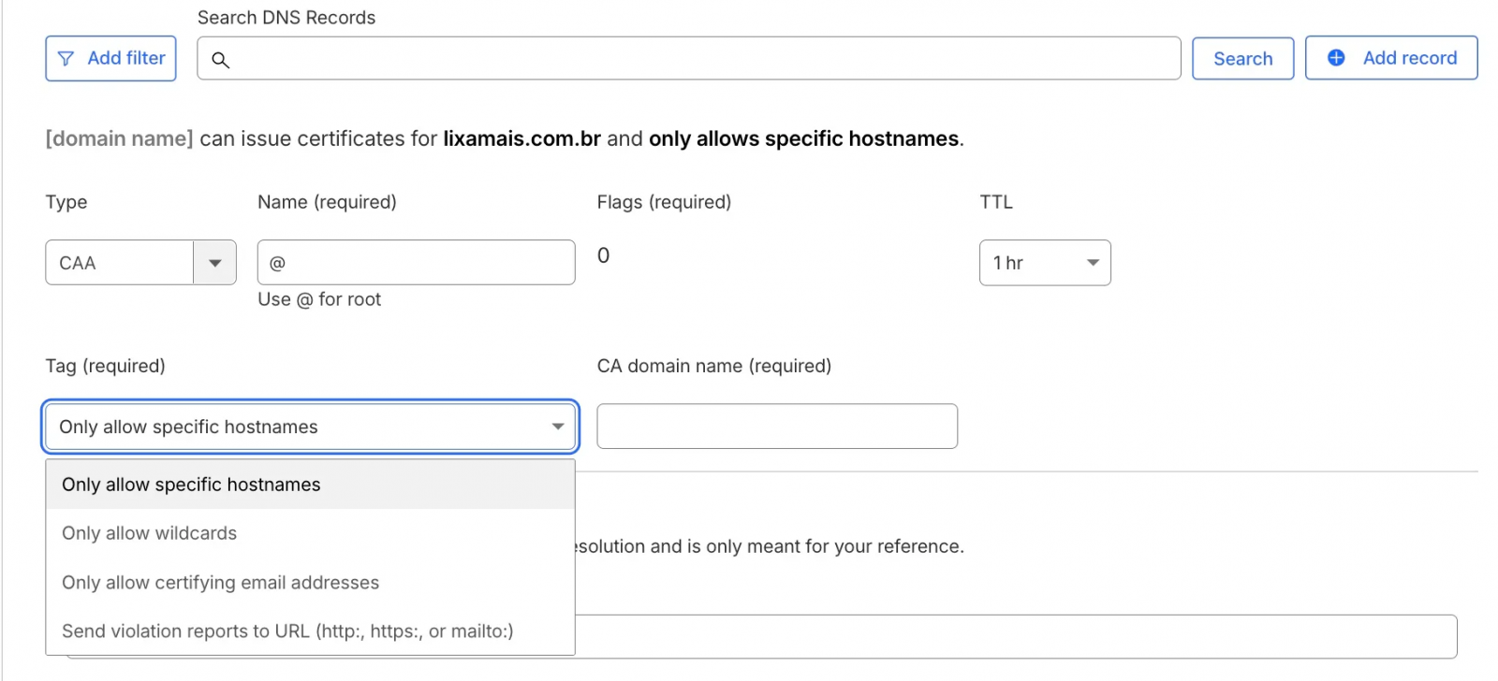The height and width of the screenshot is (681, 1498).
Task: Choose 'Only allow wildcards' tag option
Action: click(x=150, y=533)
